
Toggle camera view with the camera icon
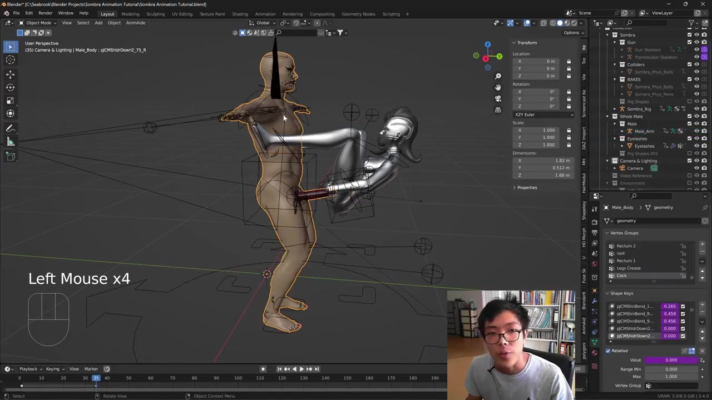click(498, 98)
